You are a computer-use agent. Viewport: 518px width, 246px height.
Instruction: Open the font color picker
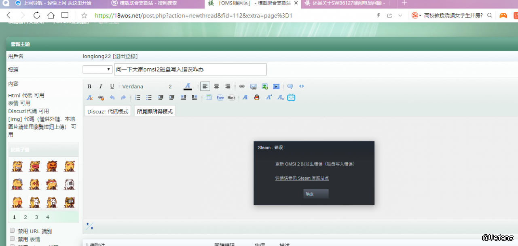pyautogui.click(x=187, y=86)
